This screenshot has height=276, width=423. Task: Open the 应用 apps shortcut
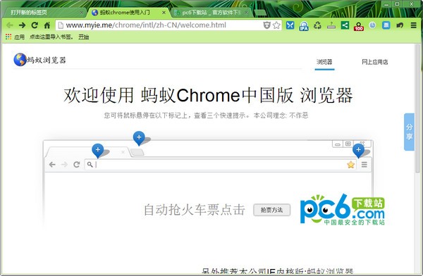(x=15, y=37)
